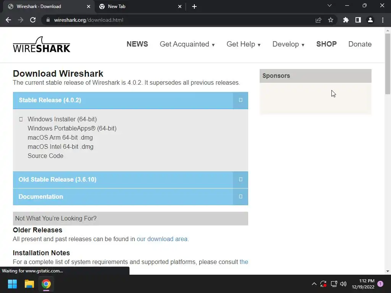The image size is (391, 293).
Task: Download the Source Code
Action: click(45, 156)
